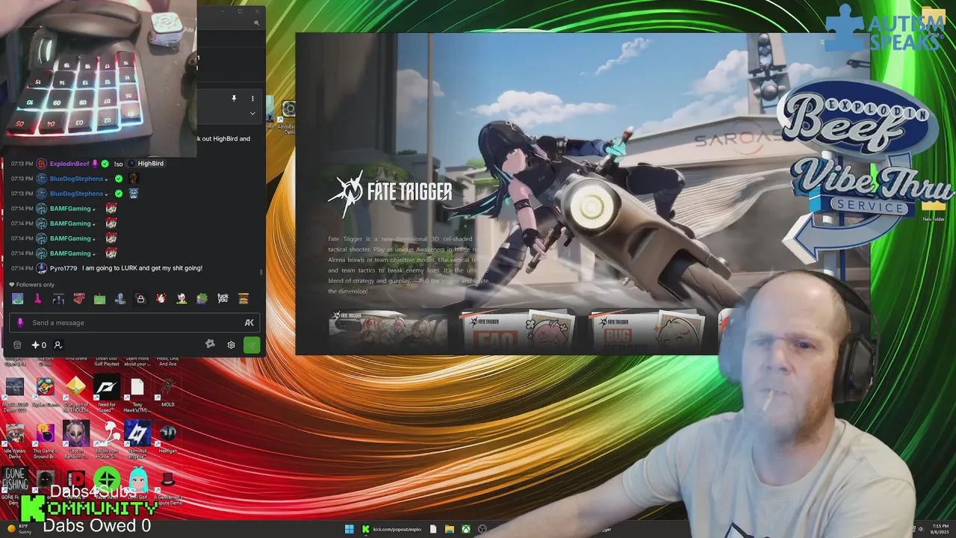Open the Lost in Random shortcut
Viewport: 956px width, 538px height.
pos(75,441)
